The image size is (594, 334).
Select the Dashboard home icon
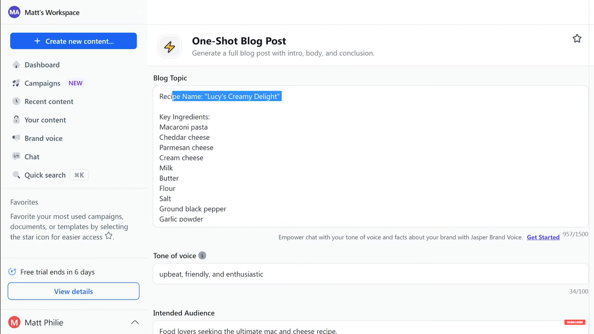pos(16,64)
